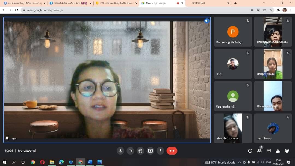Viewport: 295px width, 166px height.
Task: Click the pin icon on main video
Action: click(7, 138)
